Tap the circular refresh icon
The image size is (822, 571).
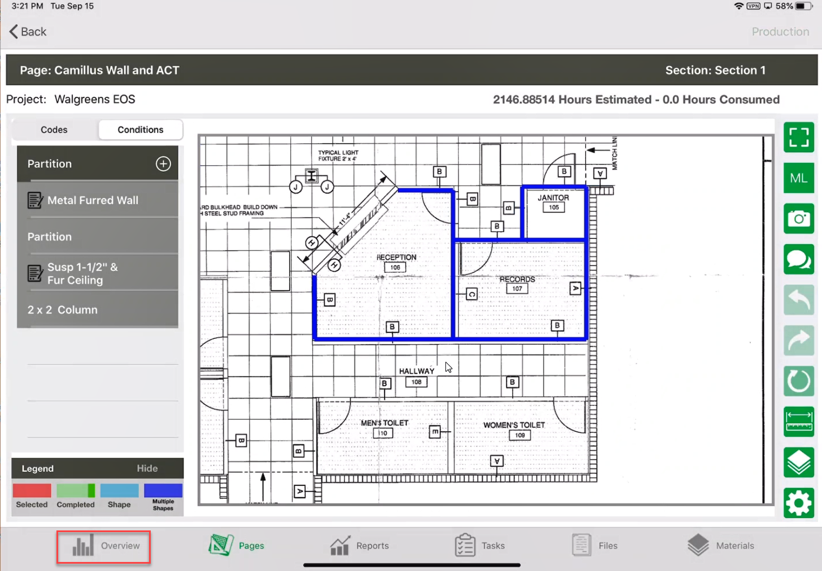click(798, 381)
